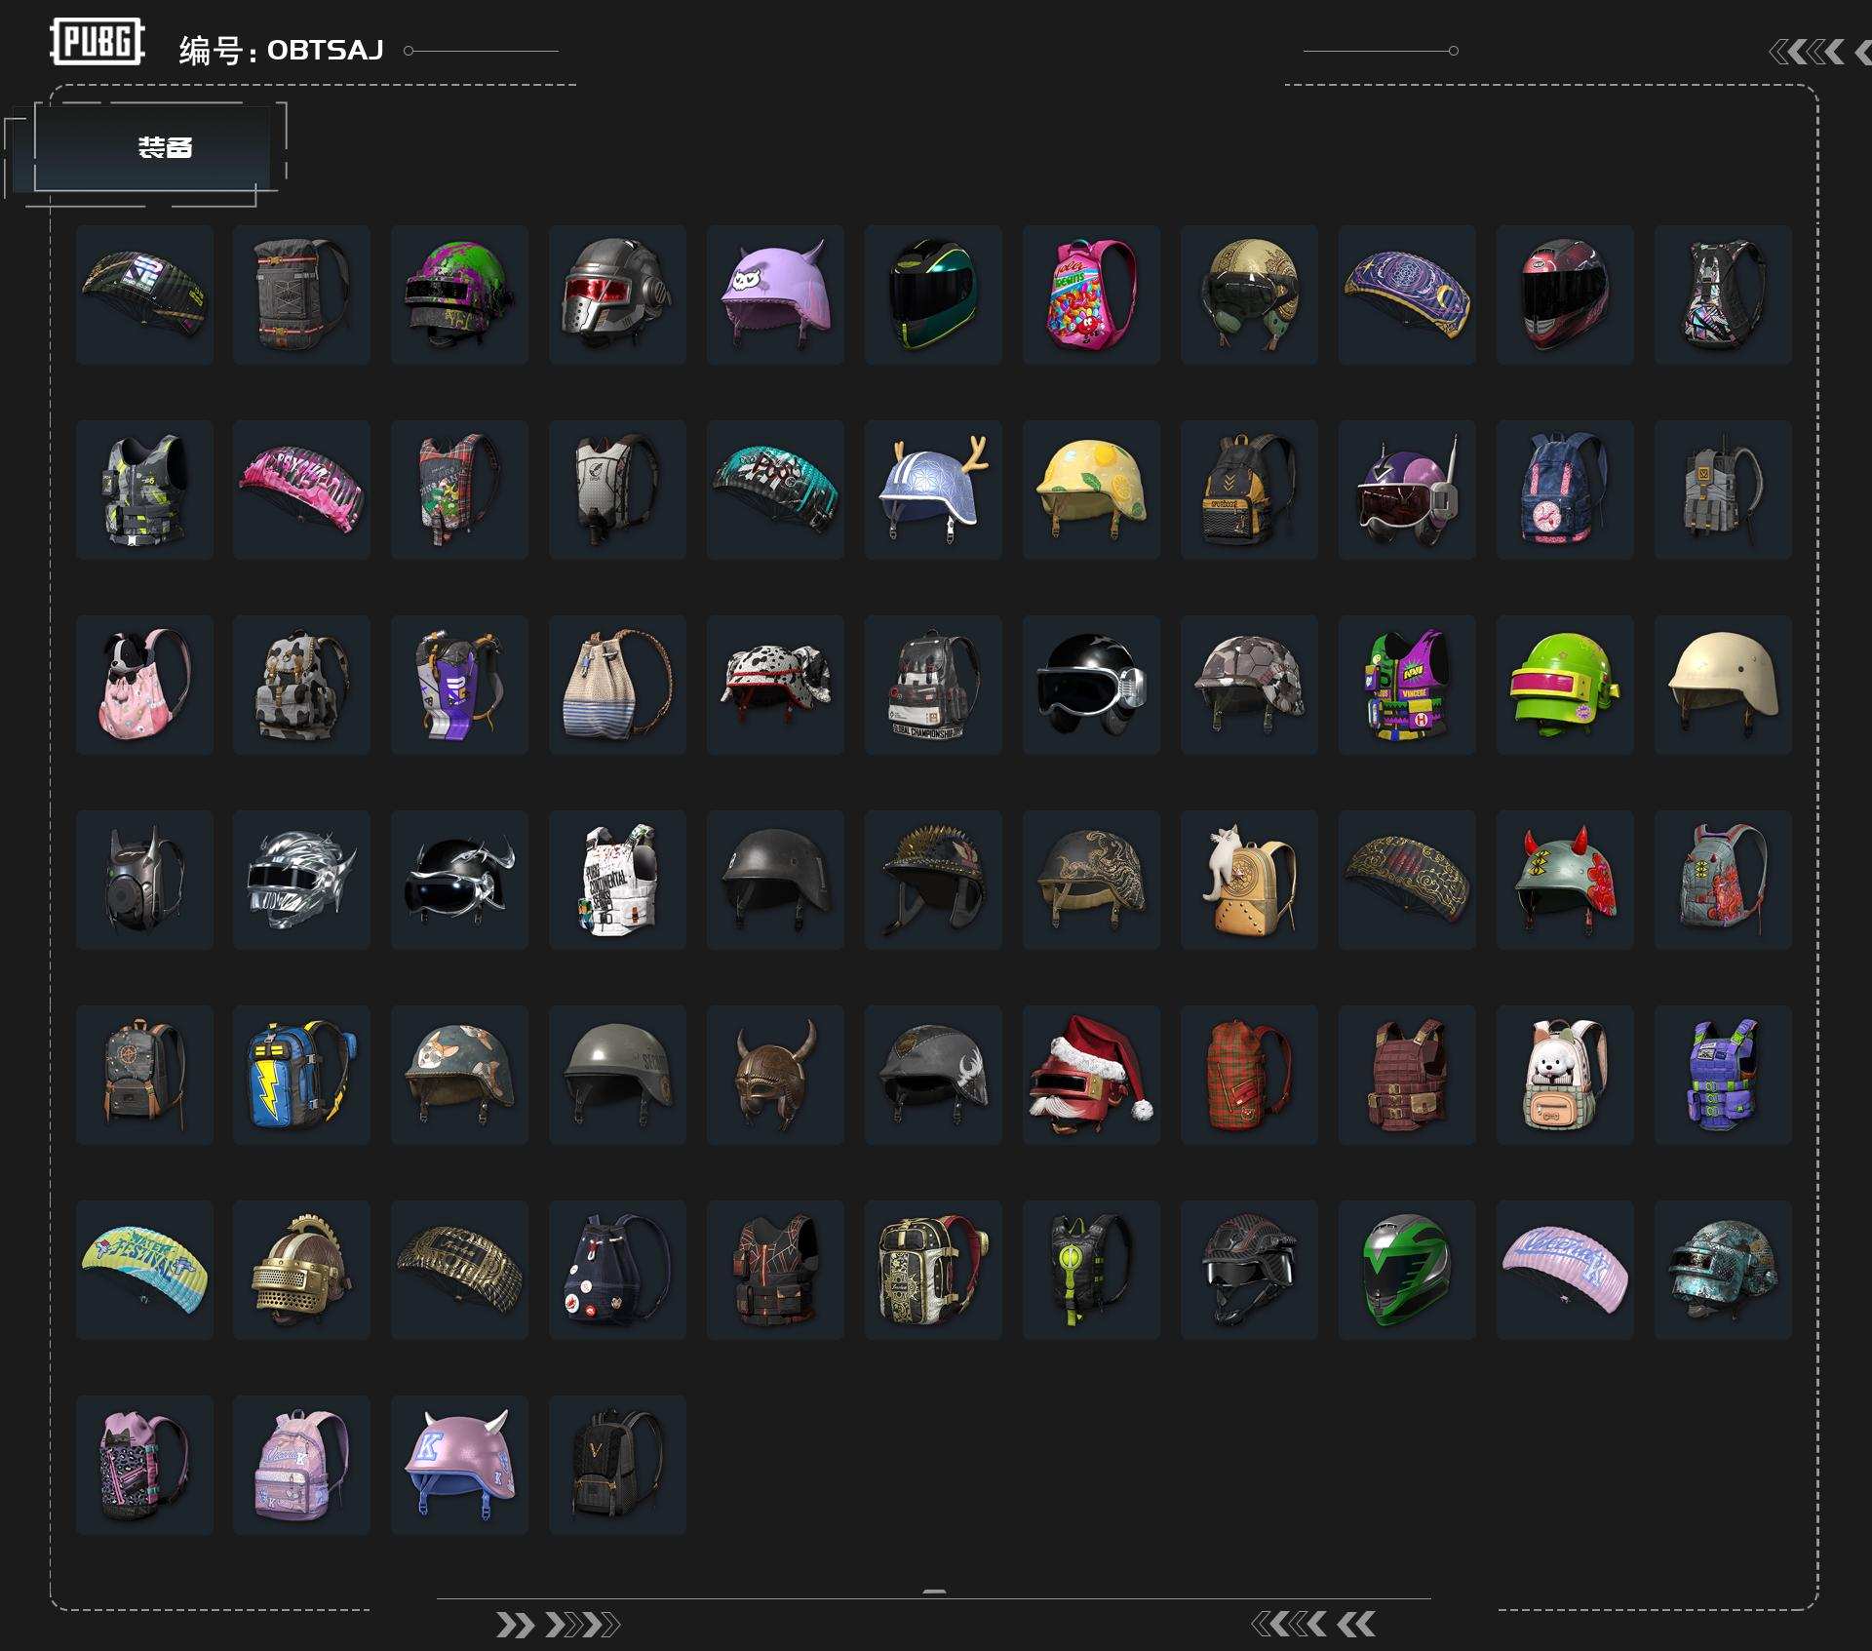This screenshot has width=1872, height=1651.
Task: Choose the teal and black graffiti parachute
Action: pyautogui.click(x=775, y=490)
